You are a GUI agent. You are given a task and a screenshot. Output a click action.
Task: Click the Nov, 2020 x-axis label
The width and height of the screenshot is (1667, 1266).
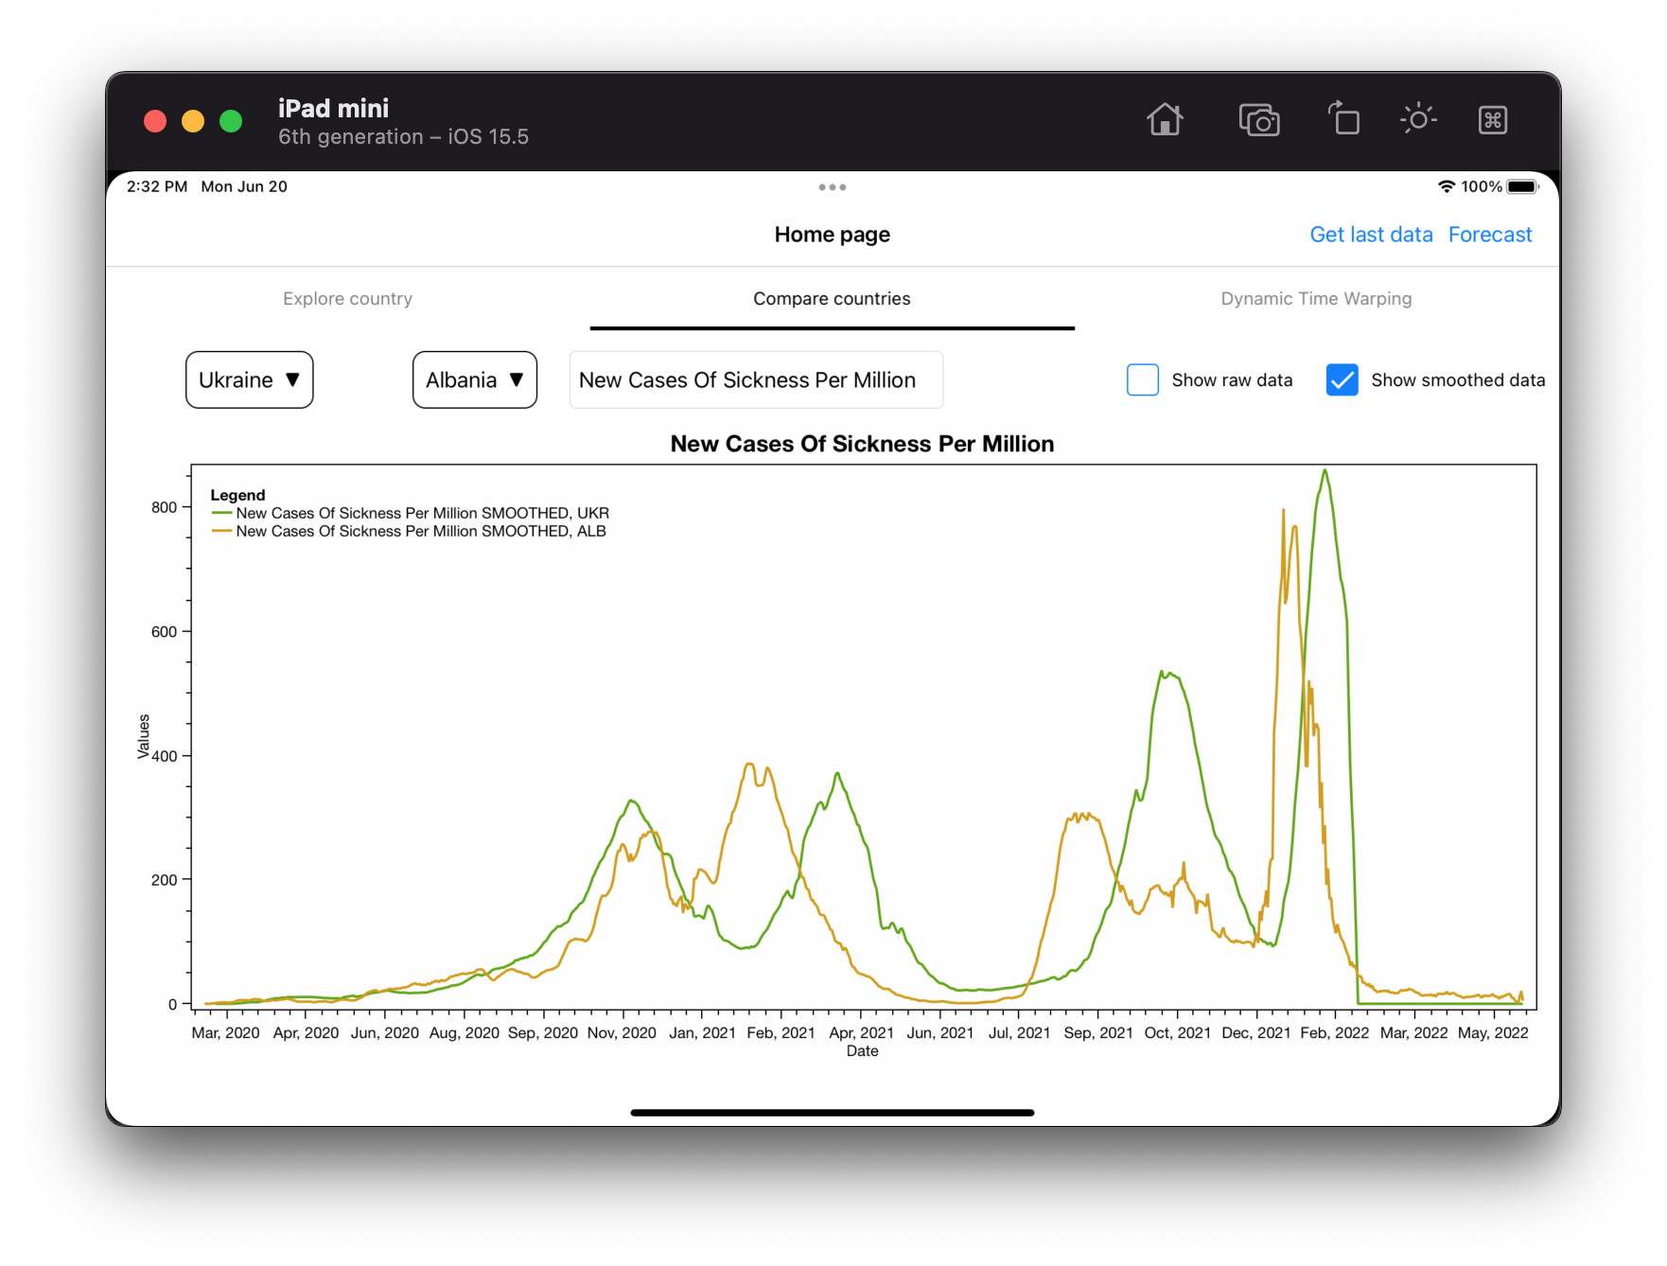point(622,1032)
